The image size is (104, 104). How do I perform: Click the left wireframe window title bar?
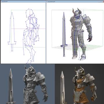(x=23, y=1)
